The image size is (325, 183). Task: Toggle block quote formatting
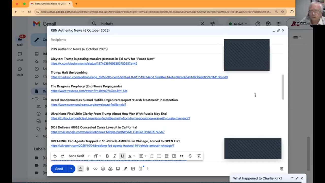tap(182, 156)
